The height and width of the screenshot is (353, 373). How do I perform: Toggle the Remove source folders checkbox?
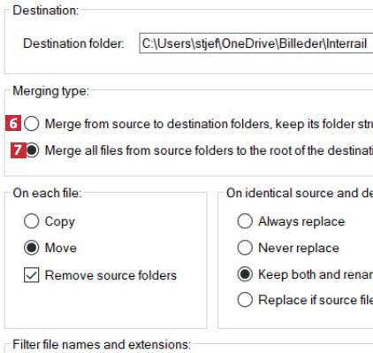coord(32,275)
